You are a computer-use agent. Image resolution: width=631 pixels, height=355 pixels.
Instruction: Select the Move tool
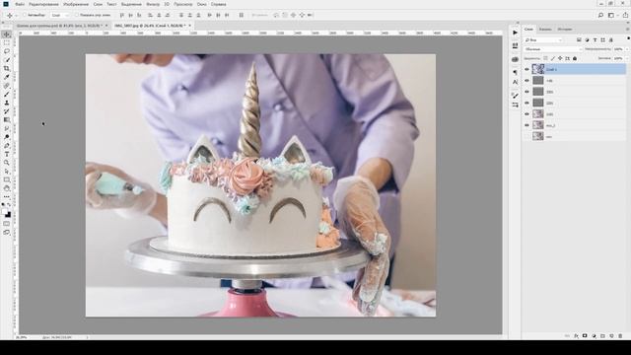click(7, 35)
